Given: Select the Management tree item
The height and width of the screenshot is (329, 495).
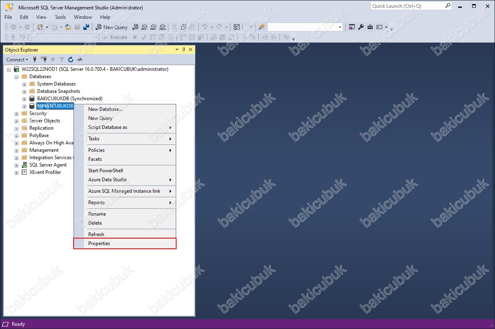Looking at the screenshot, I should tap(44, 150).
